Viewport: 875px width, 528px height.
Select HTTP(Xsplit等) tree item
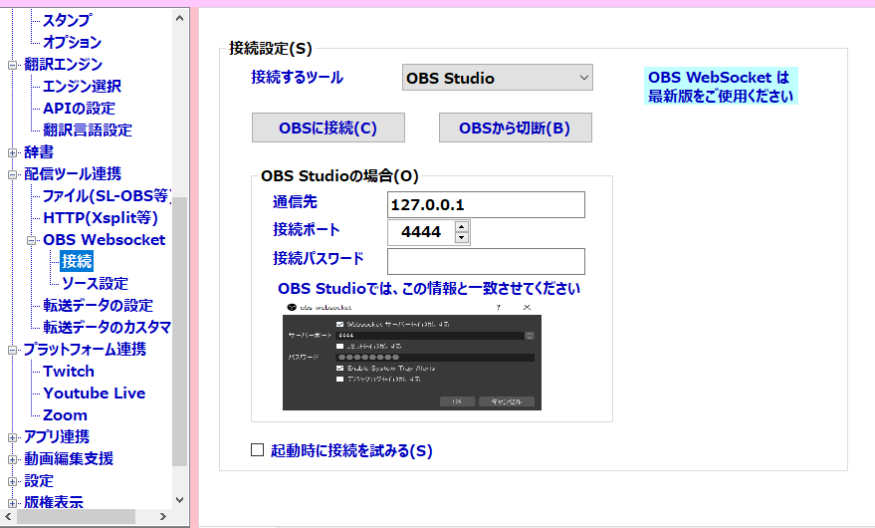coord(101,217)
